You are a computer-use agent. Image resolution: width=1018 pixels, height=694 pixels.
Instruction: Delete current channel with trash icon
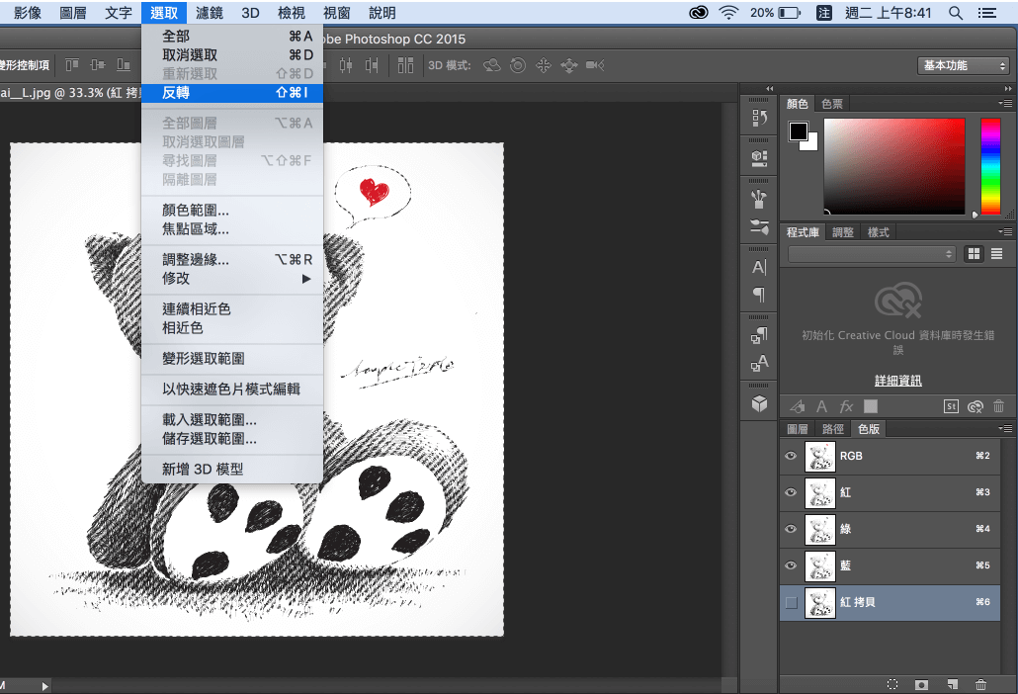tap(980, 684)
